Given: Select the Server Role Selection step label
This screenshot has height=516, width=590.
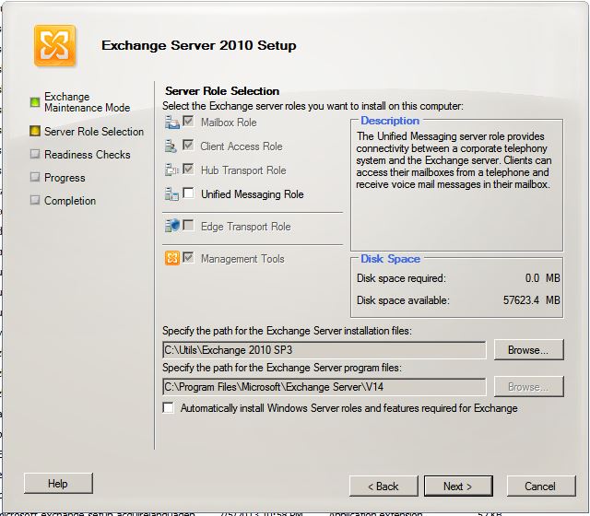Looking at the screenshot, I should point(94,131).
